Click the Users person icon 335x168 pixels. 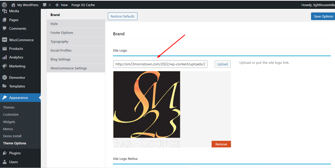coord(4,162)
